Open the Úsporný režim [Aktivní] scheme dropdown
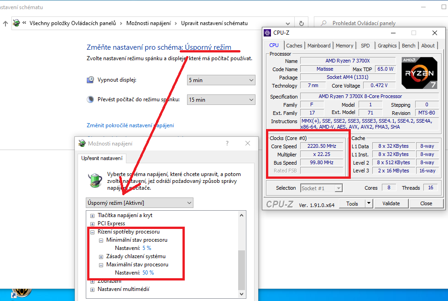Screen dimensions: 448x301 click(x=140, y=203)
